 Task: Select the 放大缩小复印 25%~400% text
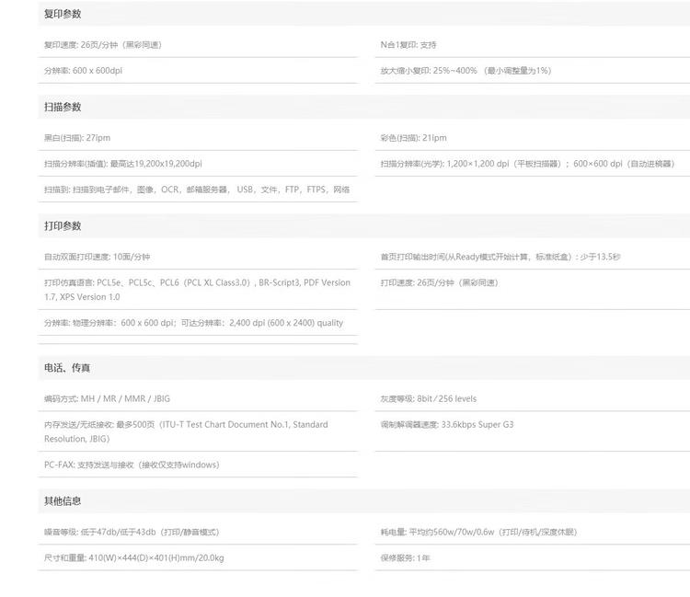[466, 70]
